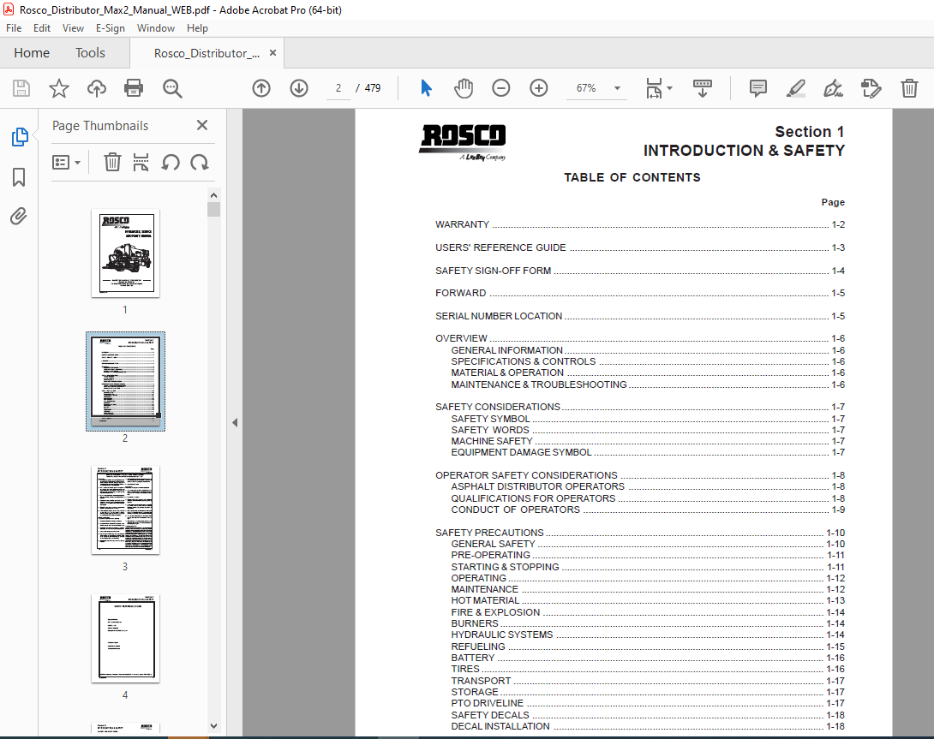This screenshot has height=739, width=934.
Task: Zoom out with minus button
Action: point(501,88)
